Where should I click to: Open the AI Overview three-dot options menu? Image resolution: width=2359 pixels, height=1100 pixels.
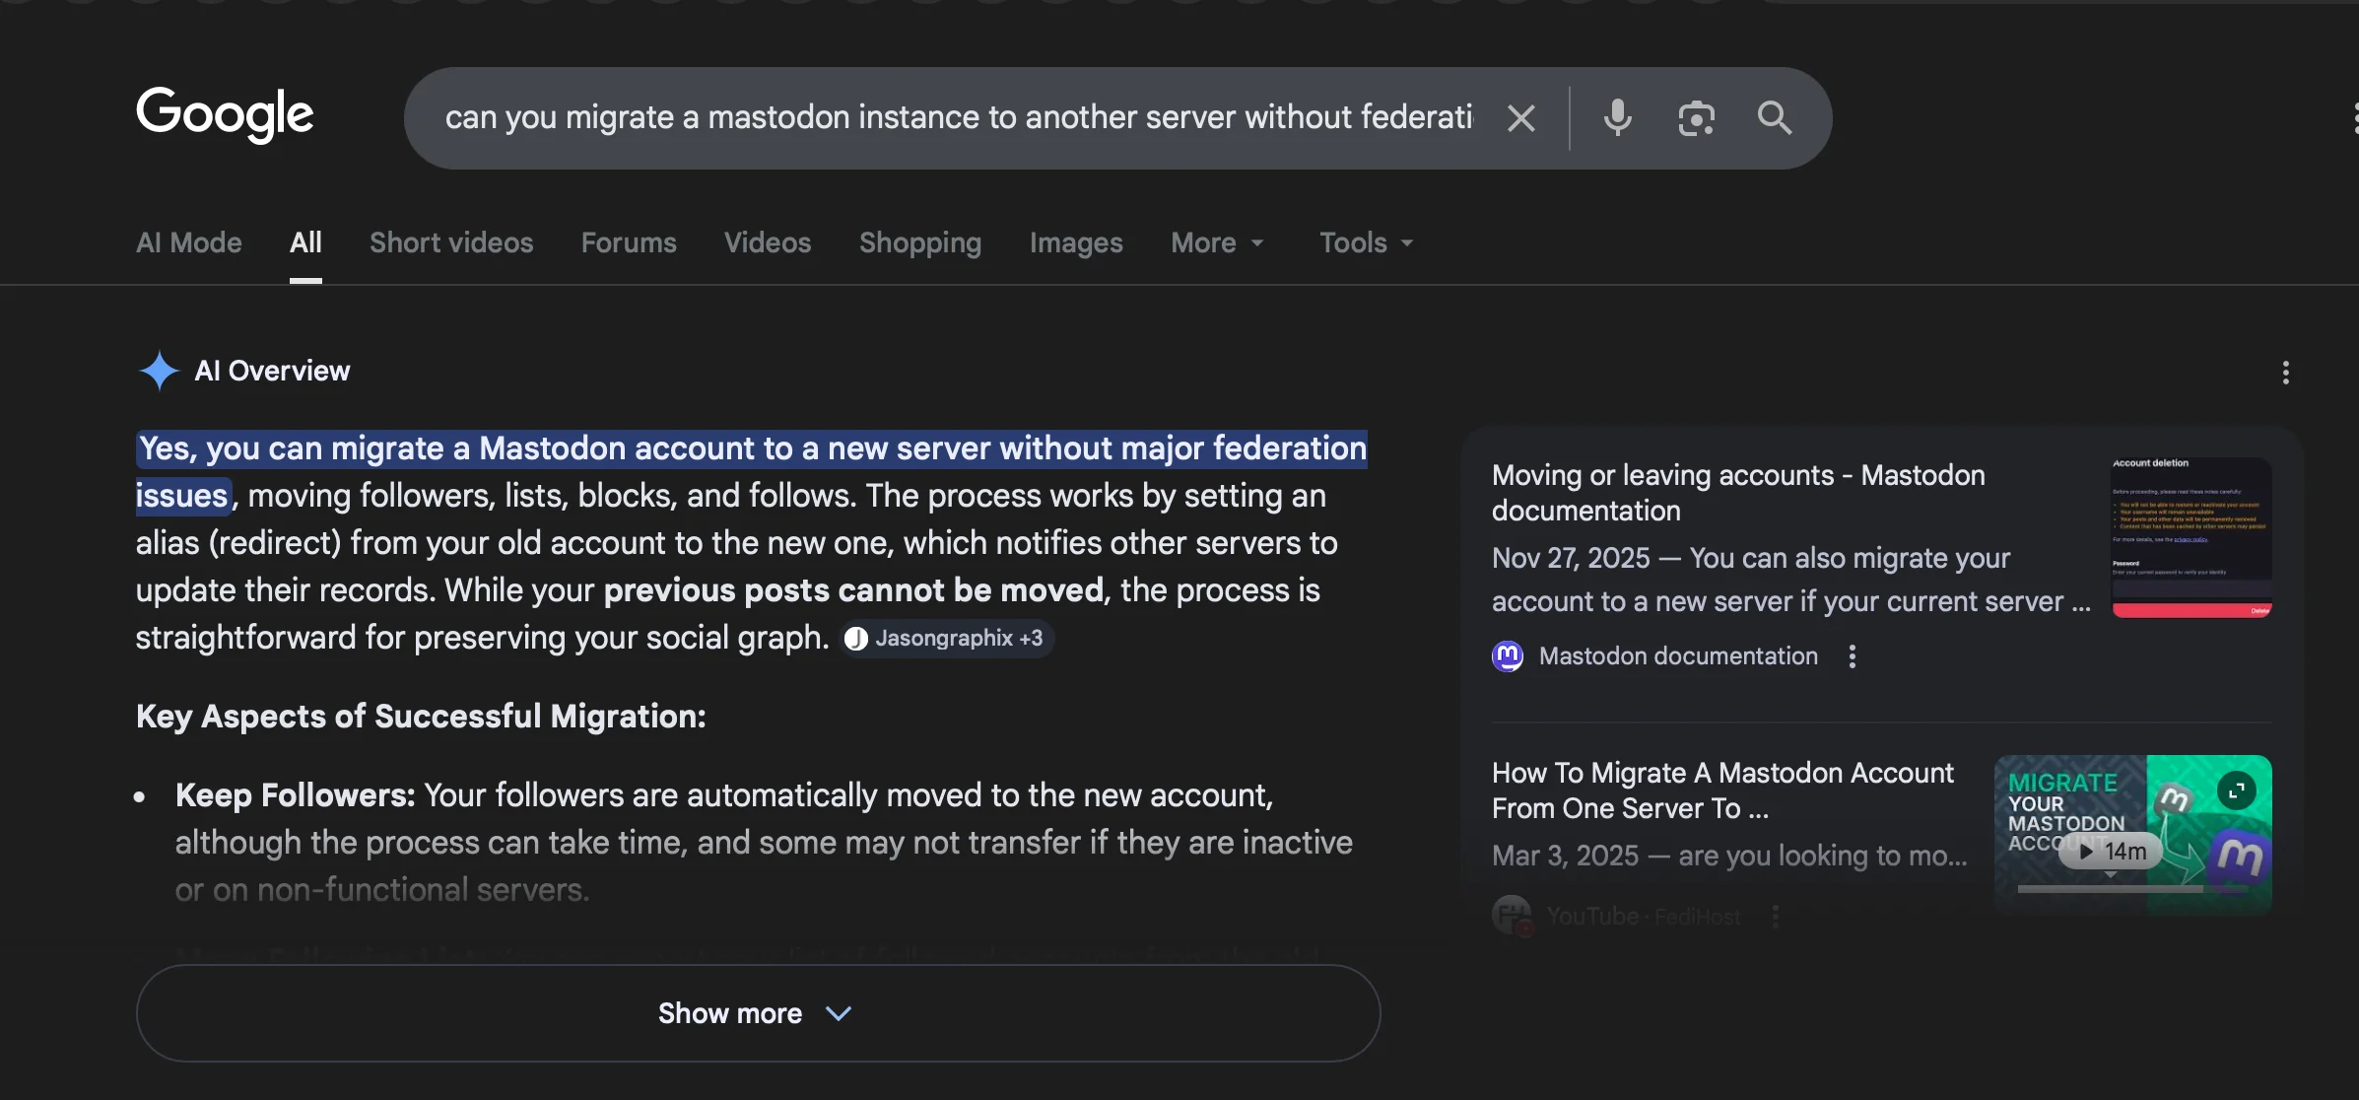[2286, 373]
